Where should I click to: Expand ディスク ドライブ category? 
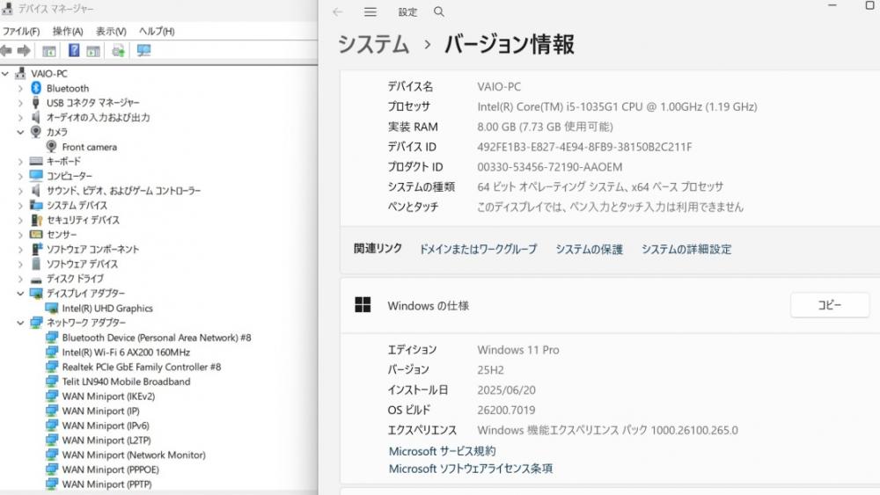point(21,279)
